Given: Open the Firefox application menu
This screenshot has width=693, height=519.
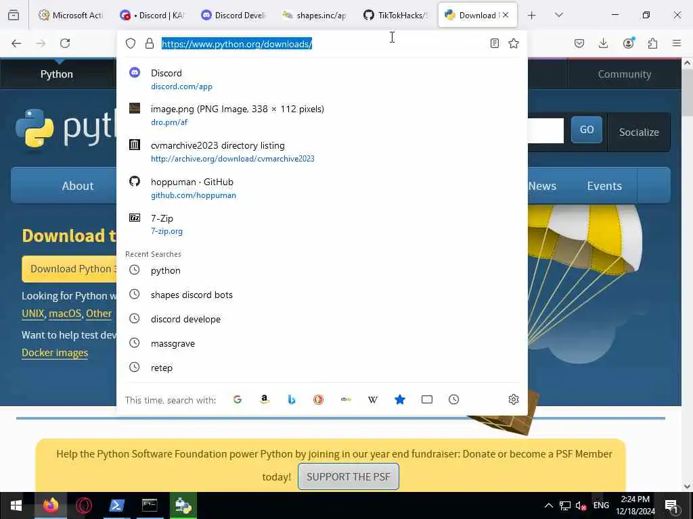Looking at the screenshot, I should [677, 43].
